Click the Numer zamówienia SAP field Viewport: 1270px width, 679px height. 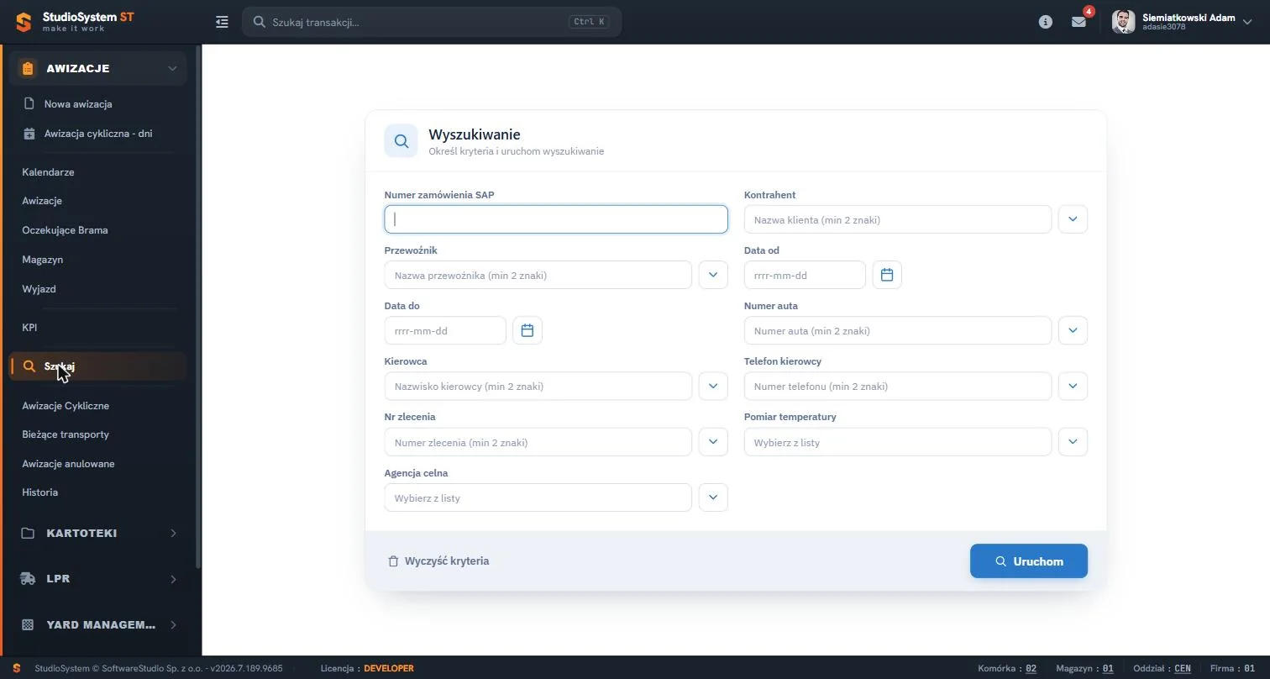click(556, 219)
